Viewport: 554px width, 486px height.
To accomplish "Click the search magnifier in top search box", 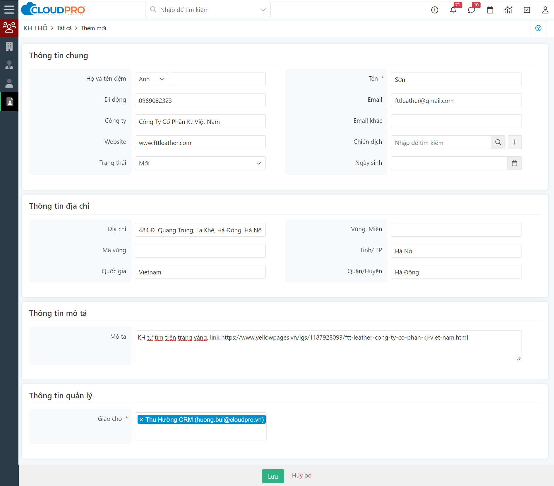I will click(153, 10).
